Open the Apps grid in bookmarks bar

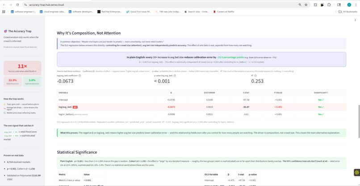(4, 12)
